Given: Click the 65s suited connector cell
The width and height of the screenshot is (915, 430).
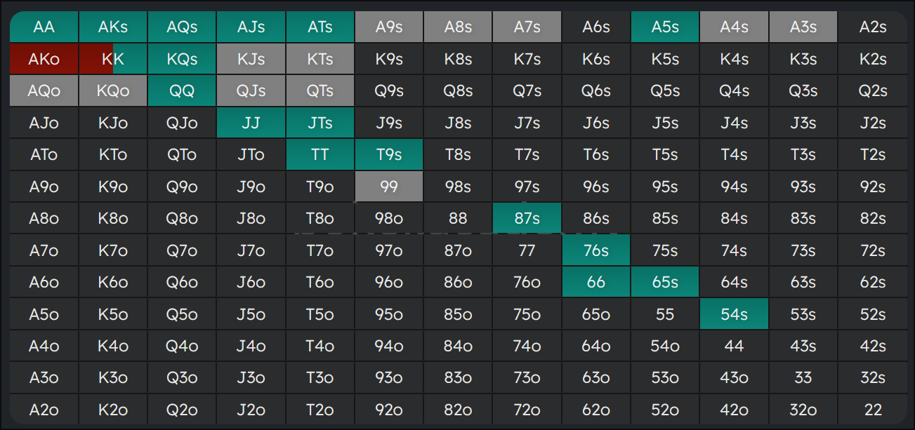Looking at the screenshot, I should tap(665, 282).
